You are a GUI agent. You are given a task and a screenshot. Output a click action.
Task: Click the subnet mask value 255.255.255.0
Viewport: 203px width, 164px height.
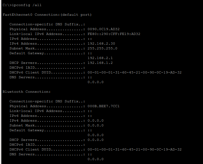[x=102, y=48]
